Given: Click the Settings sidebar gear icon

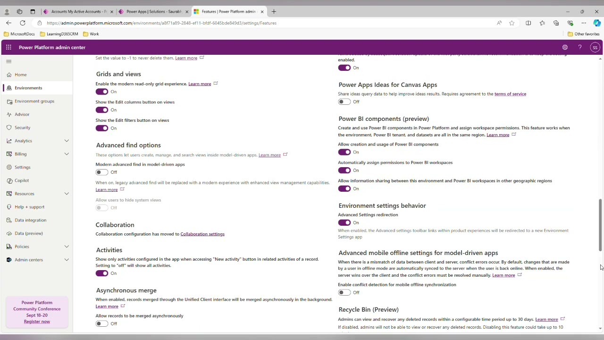Looking at the screenshot, I should coord(9,167).
